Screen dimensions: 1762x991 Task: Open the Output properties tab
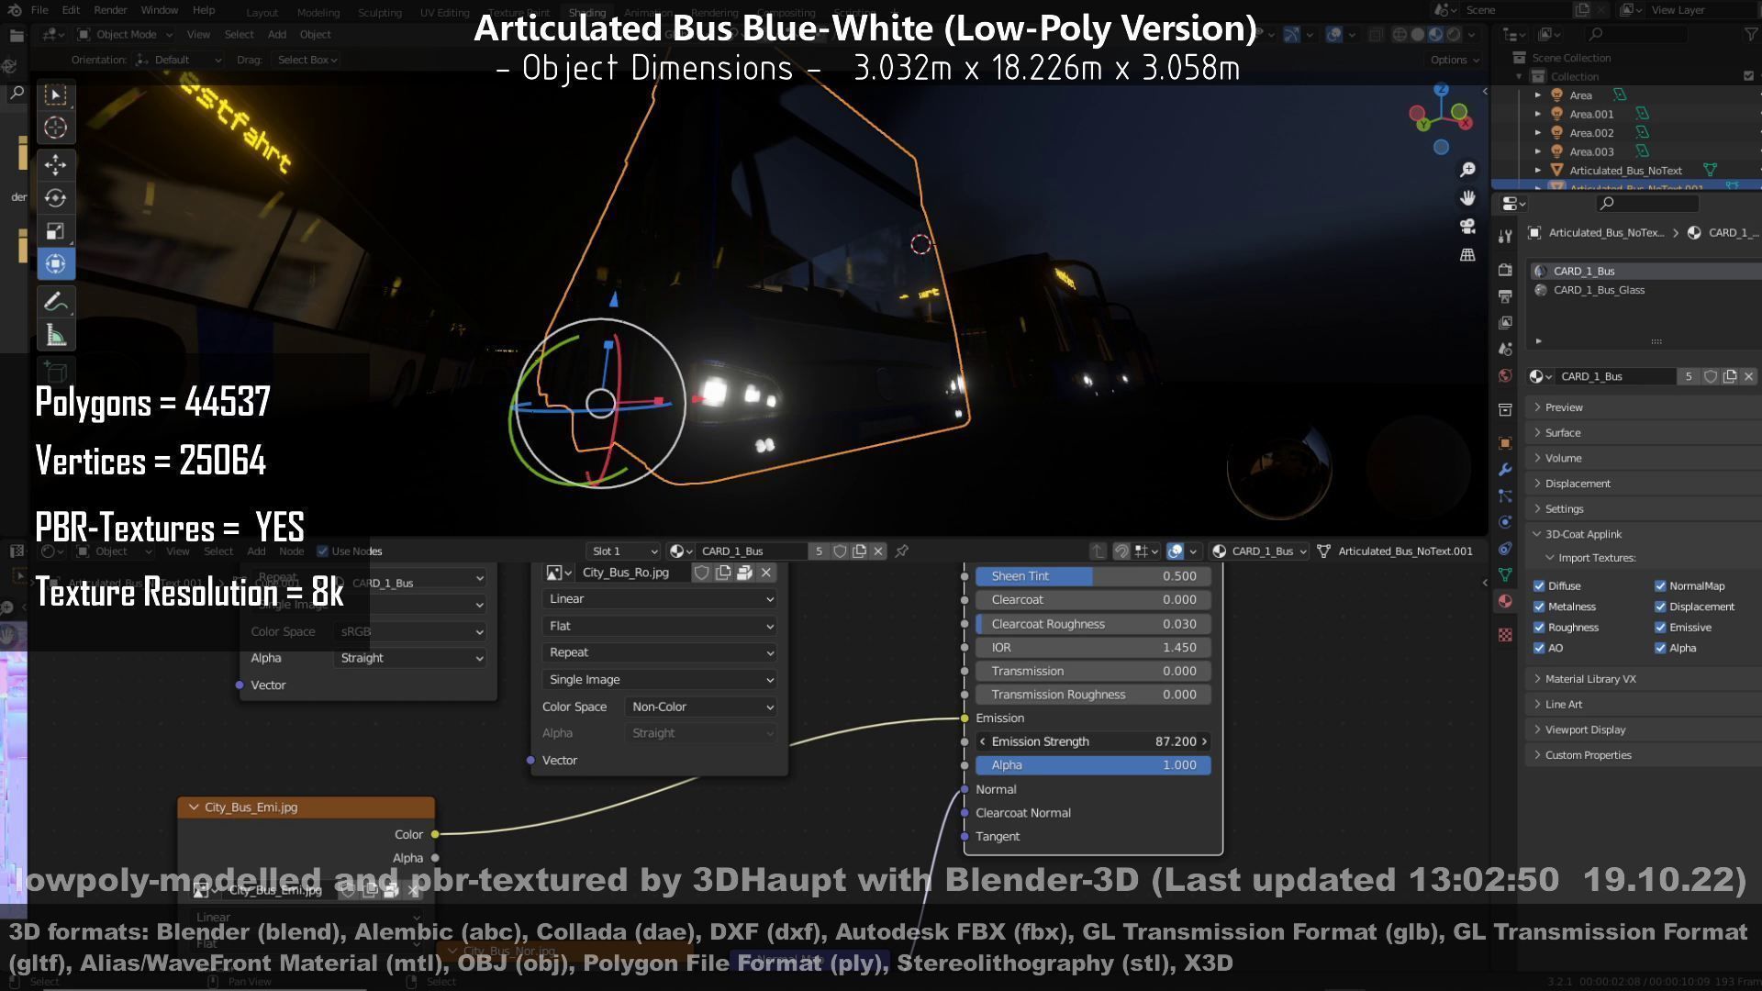coord(1505,296)
